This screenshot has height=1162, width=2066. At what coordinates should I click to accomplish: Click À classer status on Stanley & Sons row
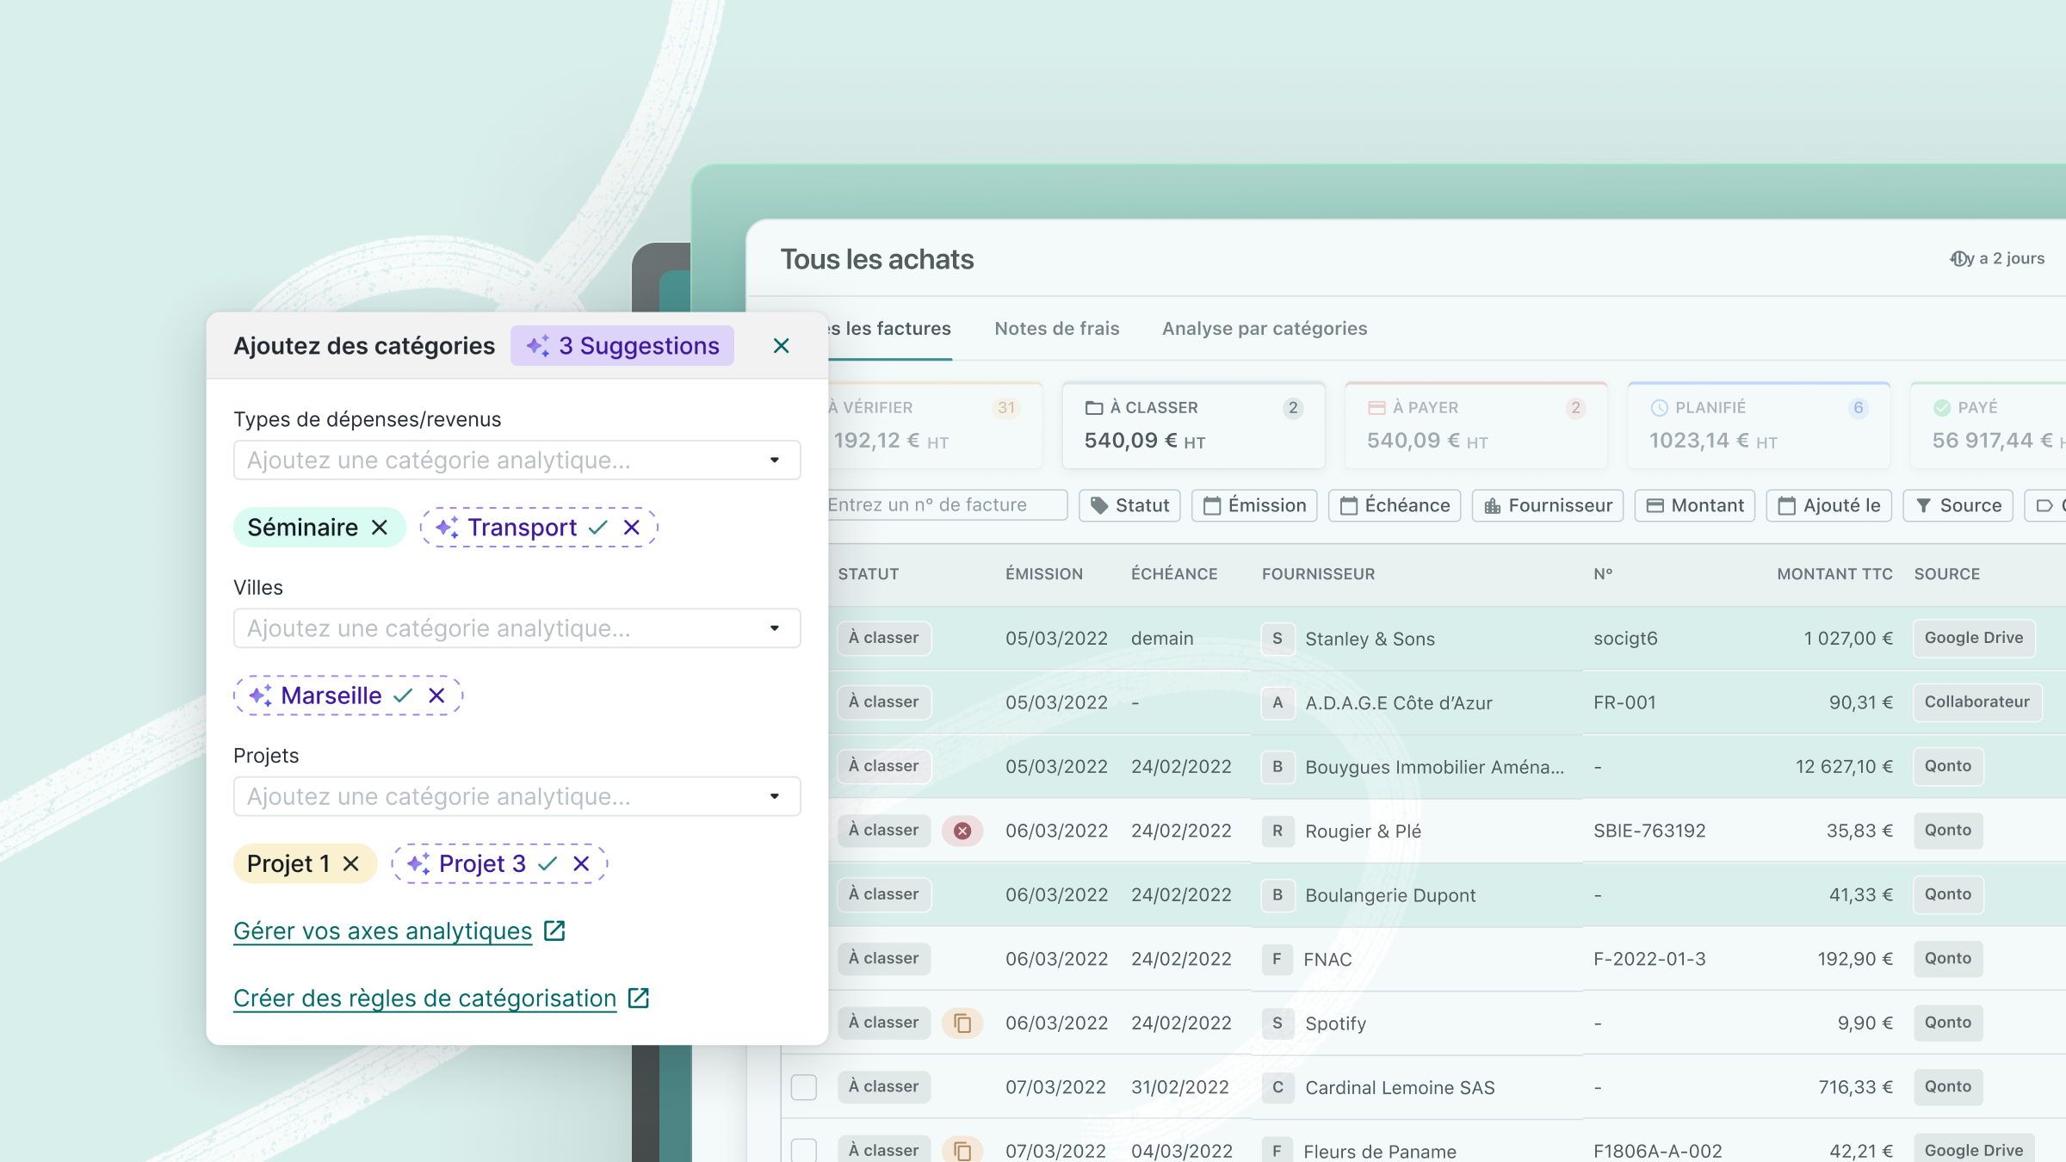[884, 639]
